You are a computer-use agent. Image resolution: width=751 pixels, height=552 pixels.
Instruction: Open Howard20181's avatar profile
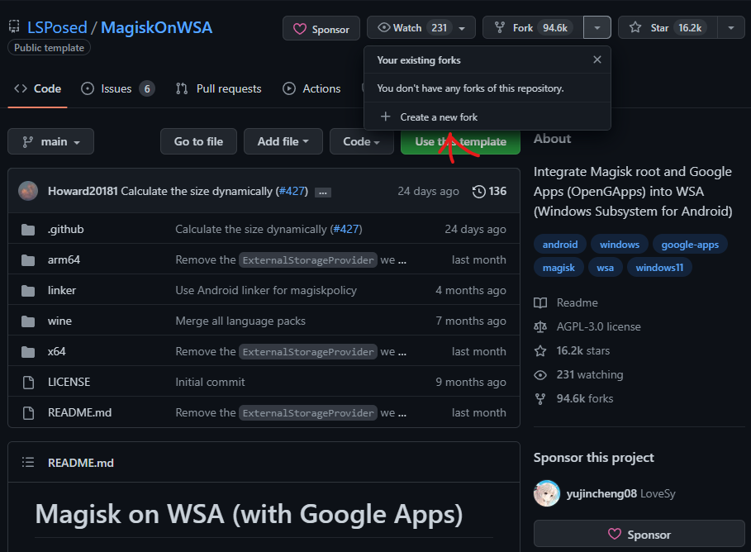(x=28, y=191)
